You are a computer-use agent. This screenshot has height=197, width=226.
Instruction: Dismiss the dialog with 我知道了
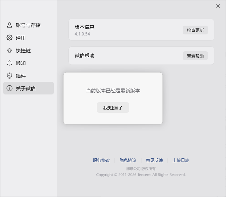click(x=113, y=107)
